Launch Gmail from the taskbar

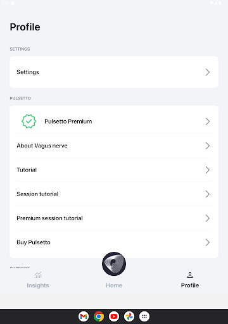click(x=84, y=316)
